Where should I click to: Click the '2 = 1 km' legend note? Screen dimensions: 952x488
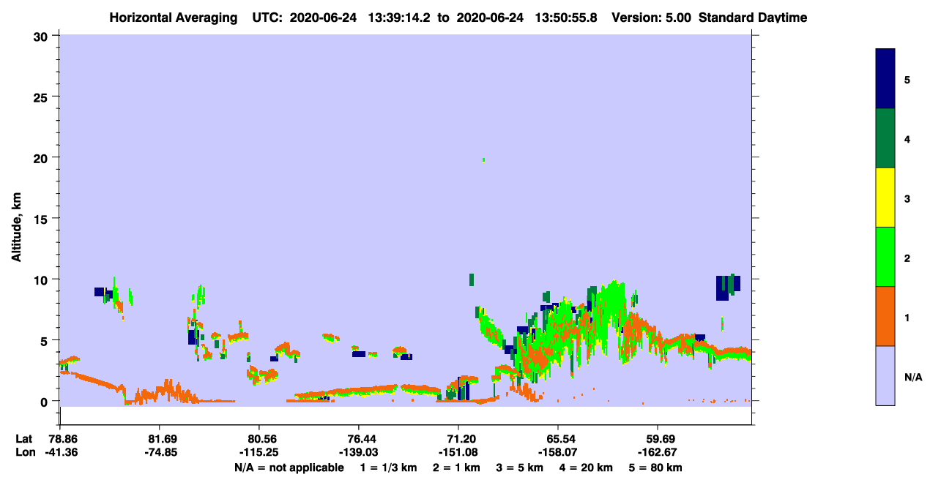tap(455, 468)
